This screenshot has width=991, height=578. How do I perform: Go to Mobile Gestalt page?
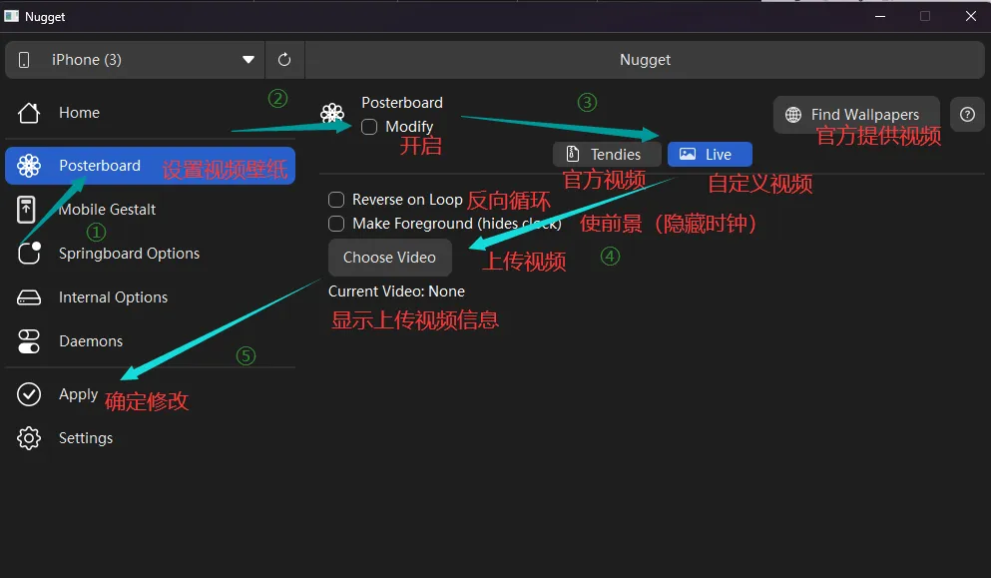pyautogui.click(x=108, y=210)
